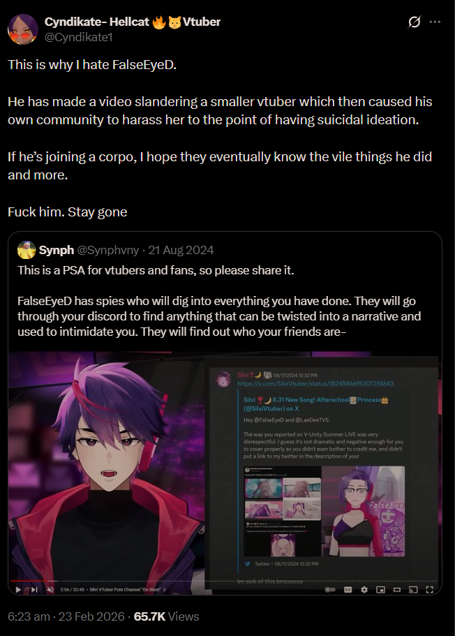Play the video in quoted post

18,589
